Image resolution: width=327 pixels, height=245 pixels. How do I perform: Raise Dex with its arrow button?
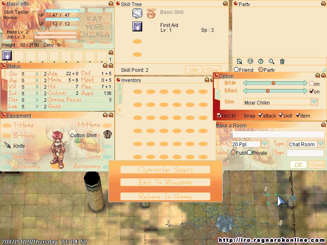click(38, 100)
